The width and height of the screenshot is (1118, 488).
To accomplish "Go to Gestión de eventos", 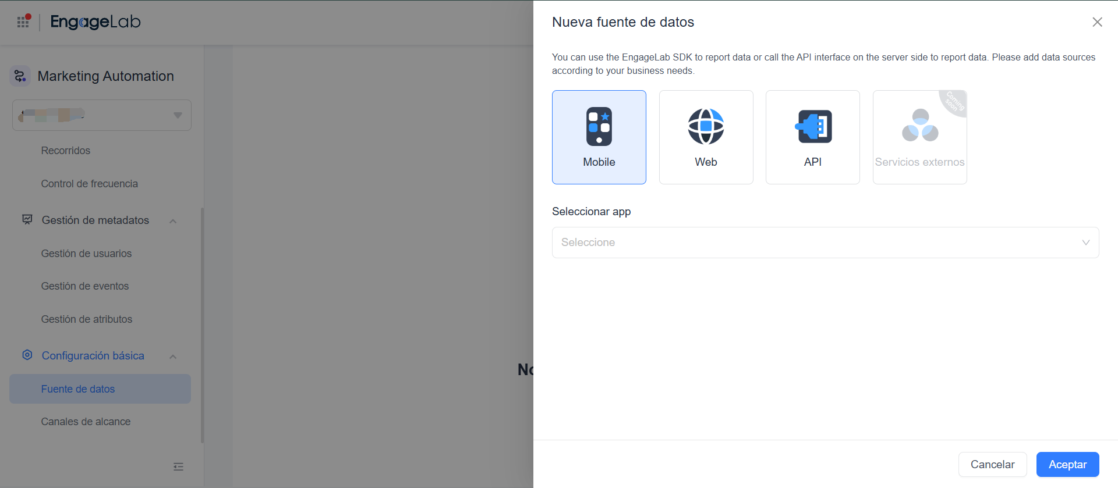I will 85,286.
